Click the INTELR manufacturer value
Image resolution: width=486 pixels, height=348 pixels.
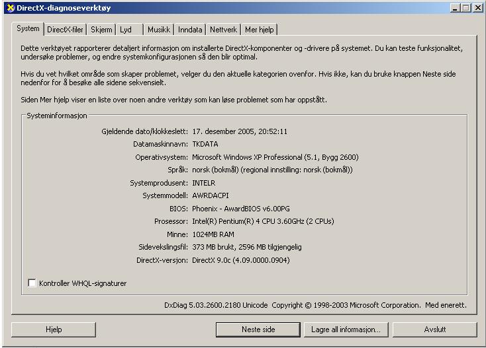[x=204, y=183]
